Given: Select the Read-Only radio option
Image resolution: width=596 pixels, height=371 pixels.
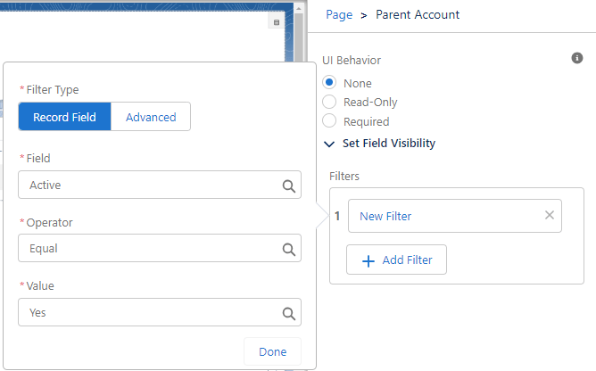Looking at the screenshot, I should (329, 102).
